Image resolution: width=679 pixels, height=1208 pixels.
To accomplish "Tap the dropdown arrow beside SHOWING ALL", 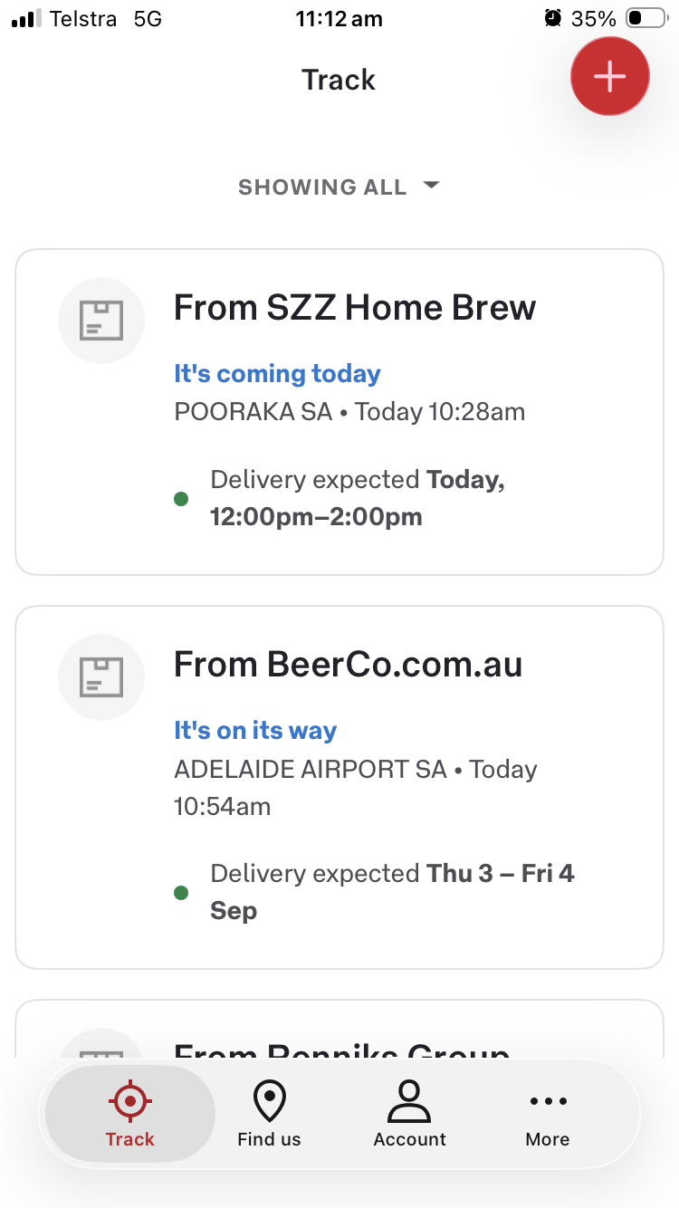I will (431, 186).
